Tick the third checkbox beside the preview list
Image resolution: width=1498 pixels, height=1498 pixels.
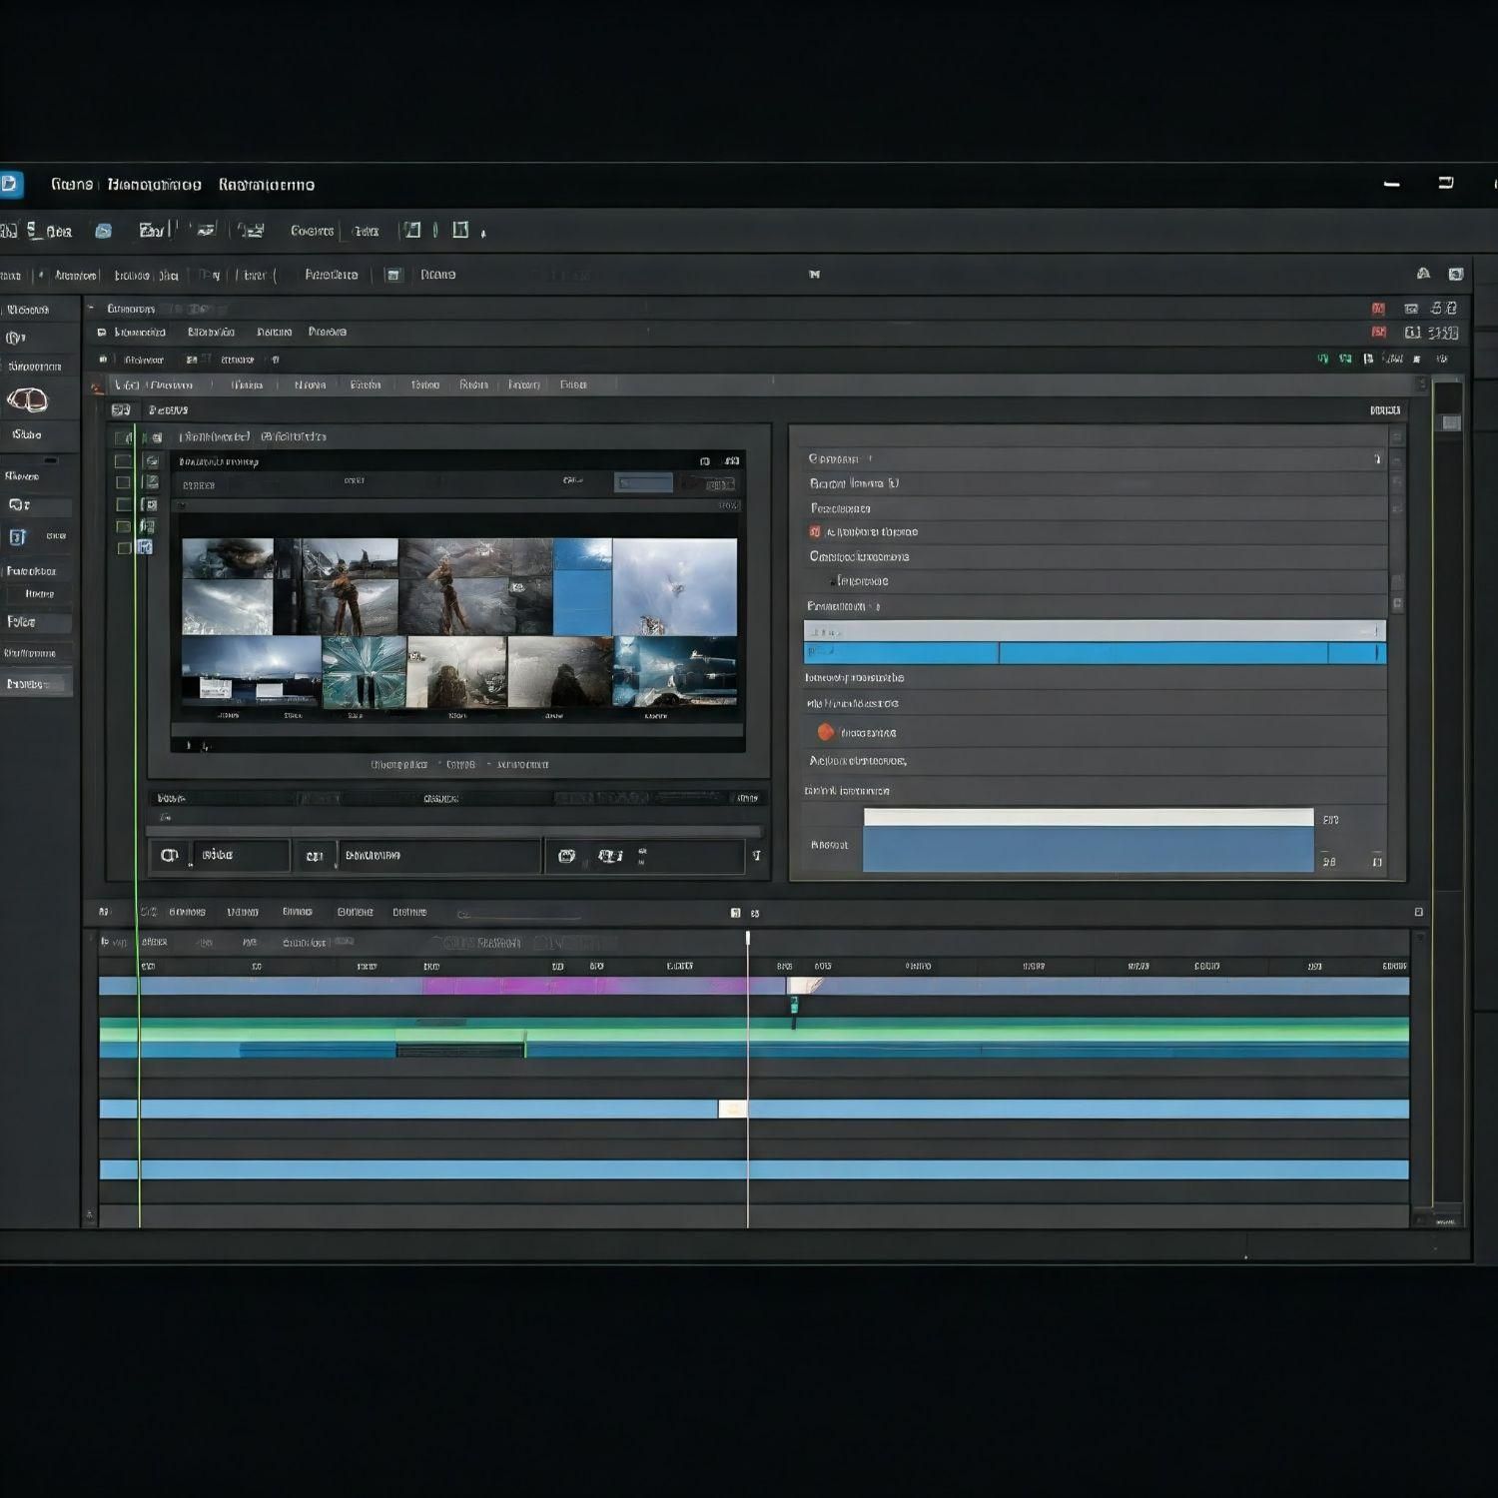pyautogui.click(x=123, y=483)
